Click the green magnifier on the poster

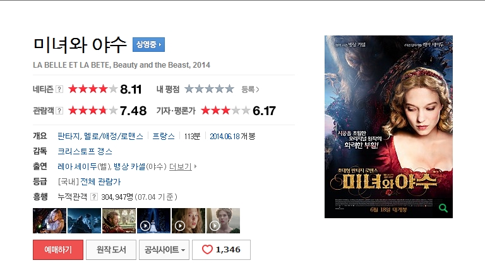(443, 208)
